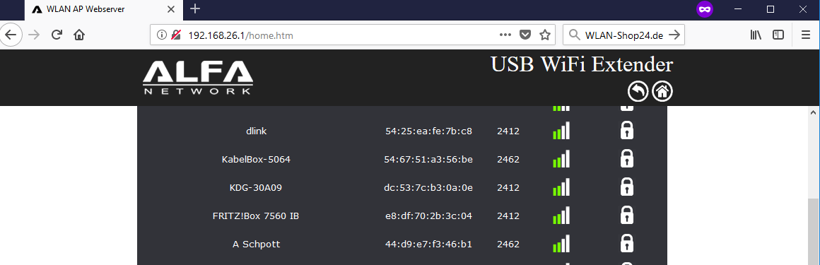Go to browser home page

point(79,35)
